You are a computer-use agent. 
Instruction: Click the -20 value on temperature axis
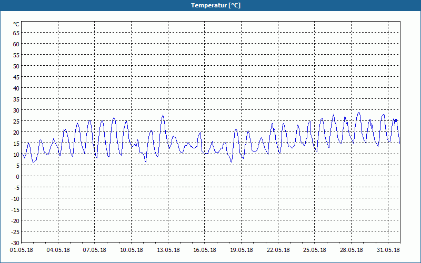coord(15,220)
